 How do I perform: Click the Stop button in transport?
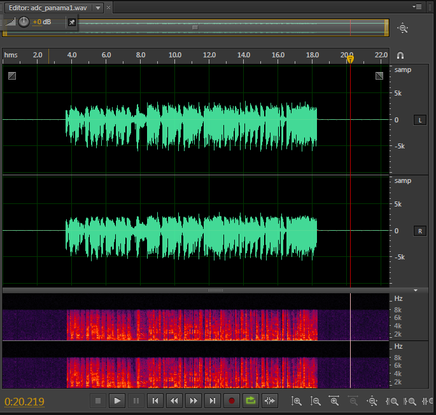98,401
